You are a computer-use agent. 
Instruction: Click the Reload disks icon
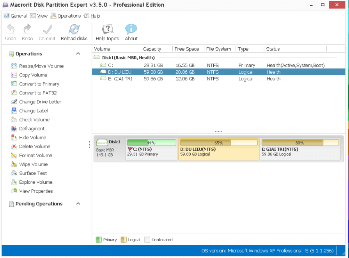point(74,29)
